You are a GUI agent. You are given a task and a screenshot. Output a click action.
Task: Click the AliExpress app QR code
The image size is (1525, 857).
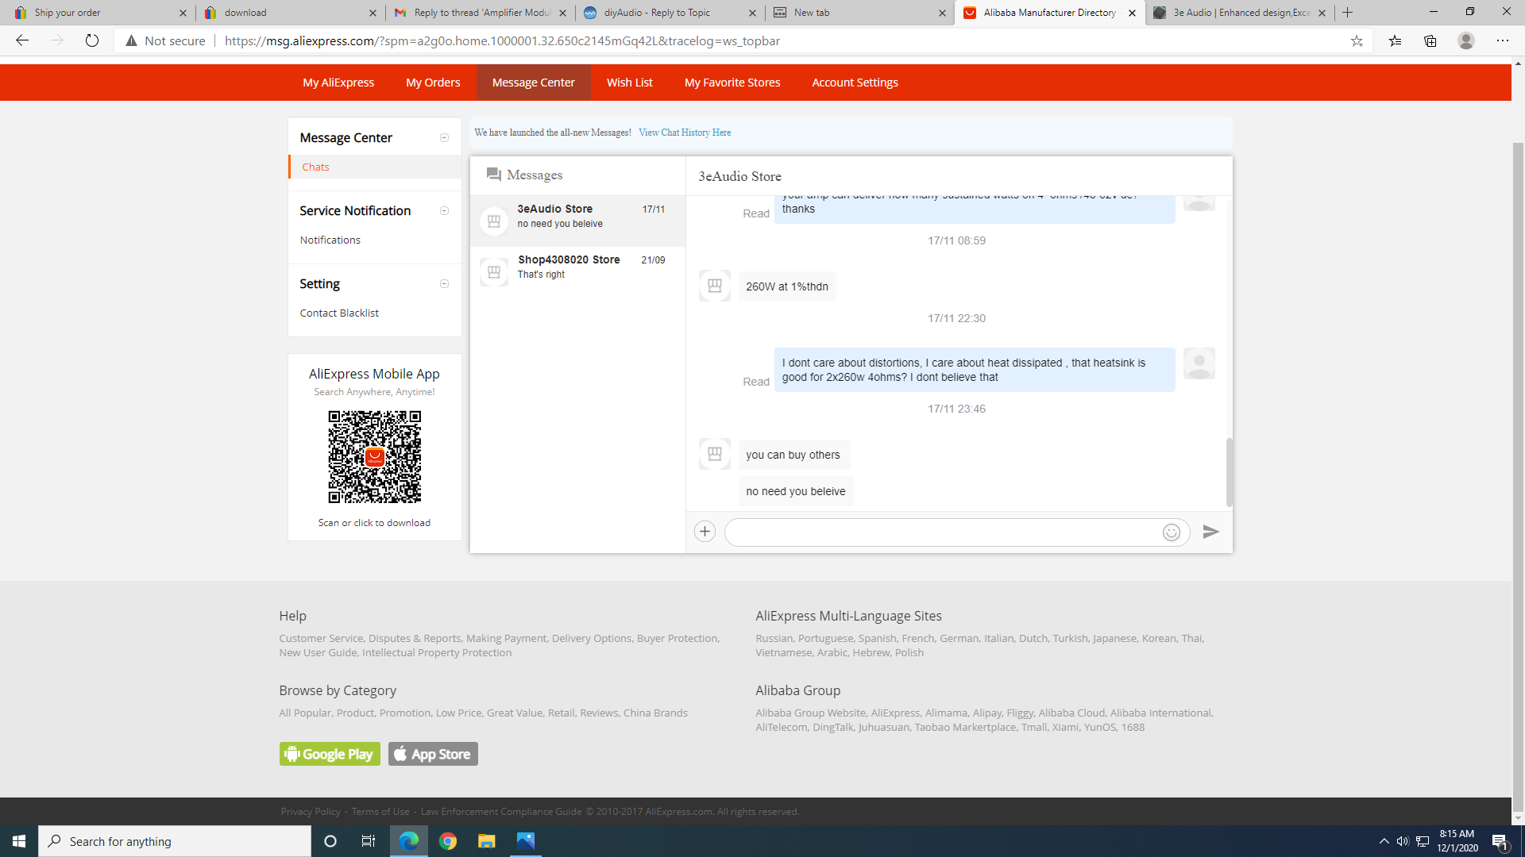point(374,457)
